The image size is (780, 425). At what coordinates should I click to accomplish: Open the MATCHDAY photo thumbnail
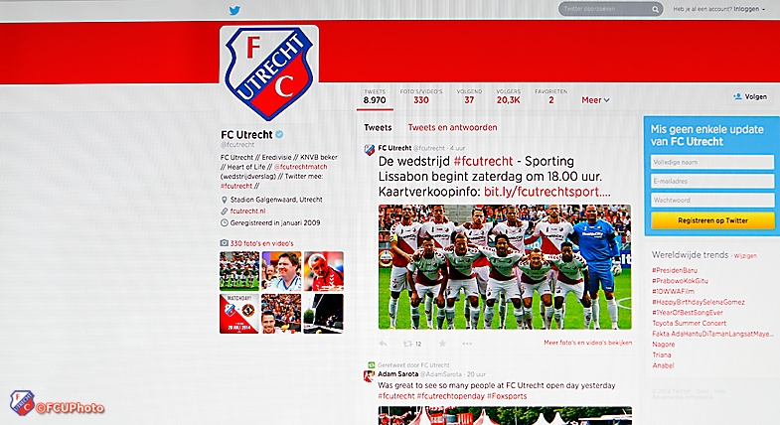239,314
